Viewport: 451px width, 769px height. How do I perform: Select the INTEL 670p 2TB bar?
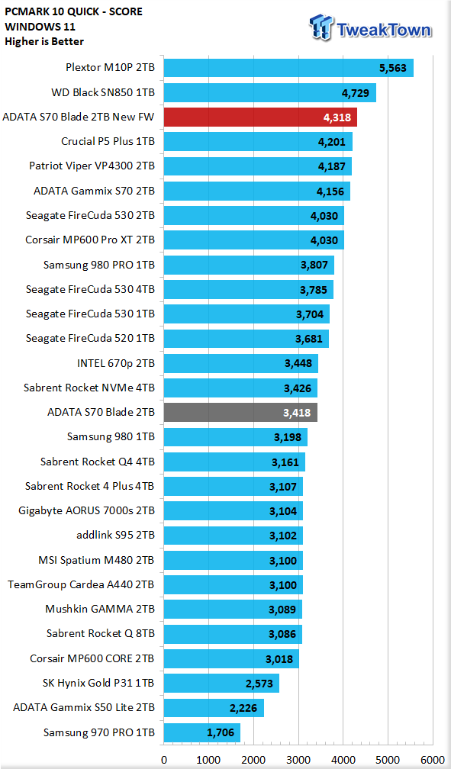(241, 363)
